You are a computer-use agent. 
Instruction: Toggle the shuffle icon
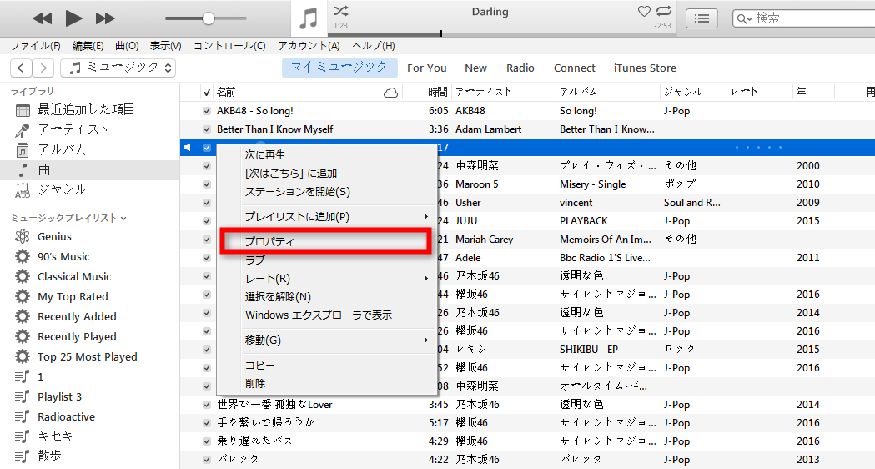(x=340, y=10)
